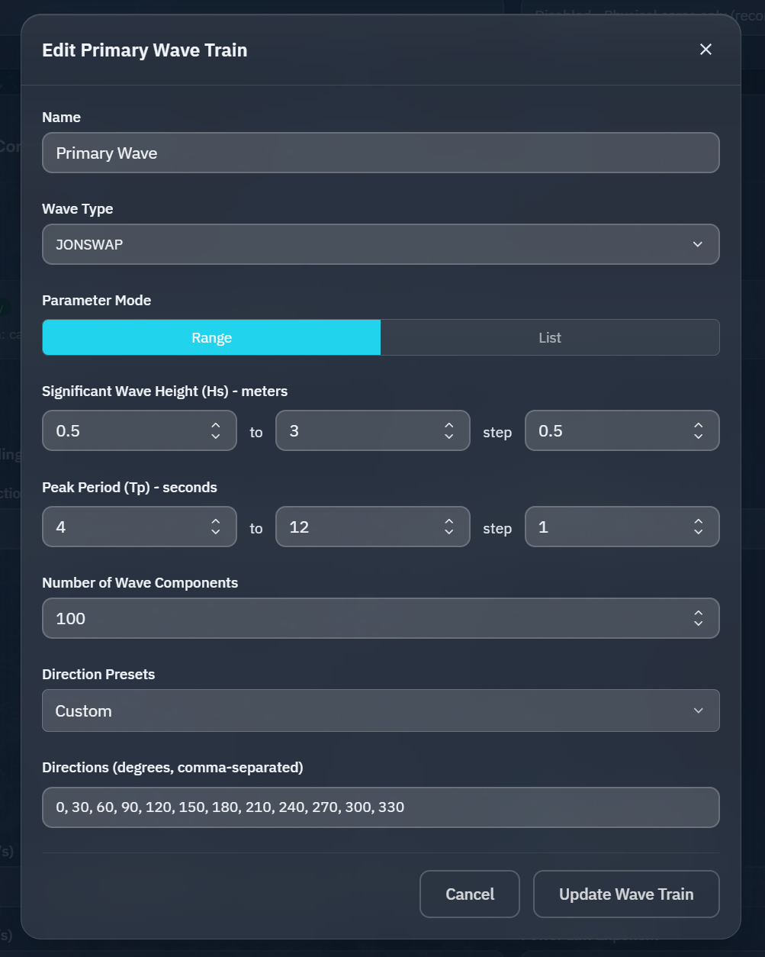Decrement the step for Significant Wave Height
Image resolution: width=765 pixels, height=957 pixels.
(x=698, y=435)
